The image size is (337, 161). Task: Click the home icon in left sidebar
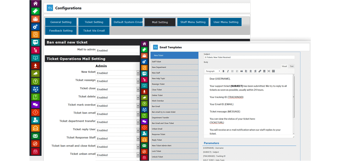click(35, 3)
